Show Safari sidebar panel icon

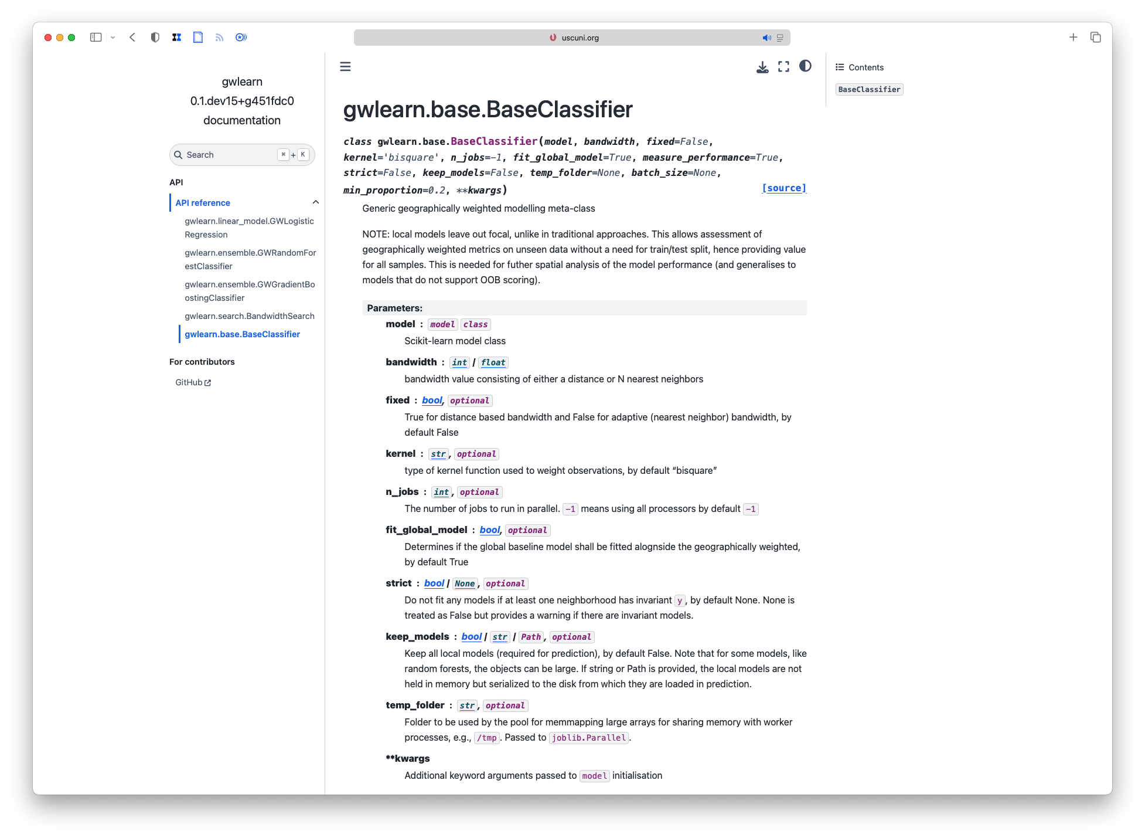click(96, 38)
